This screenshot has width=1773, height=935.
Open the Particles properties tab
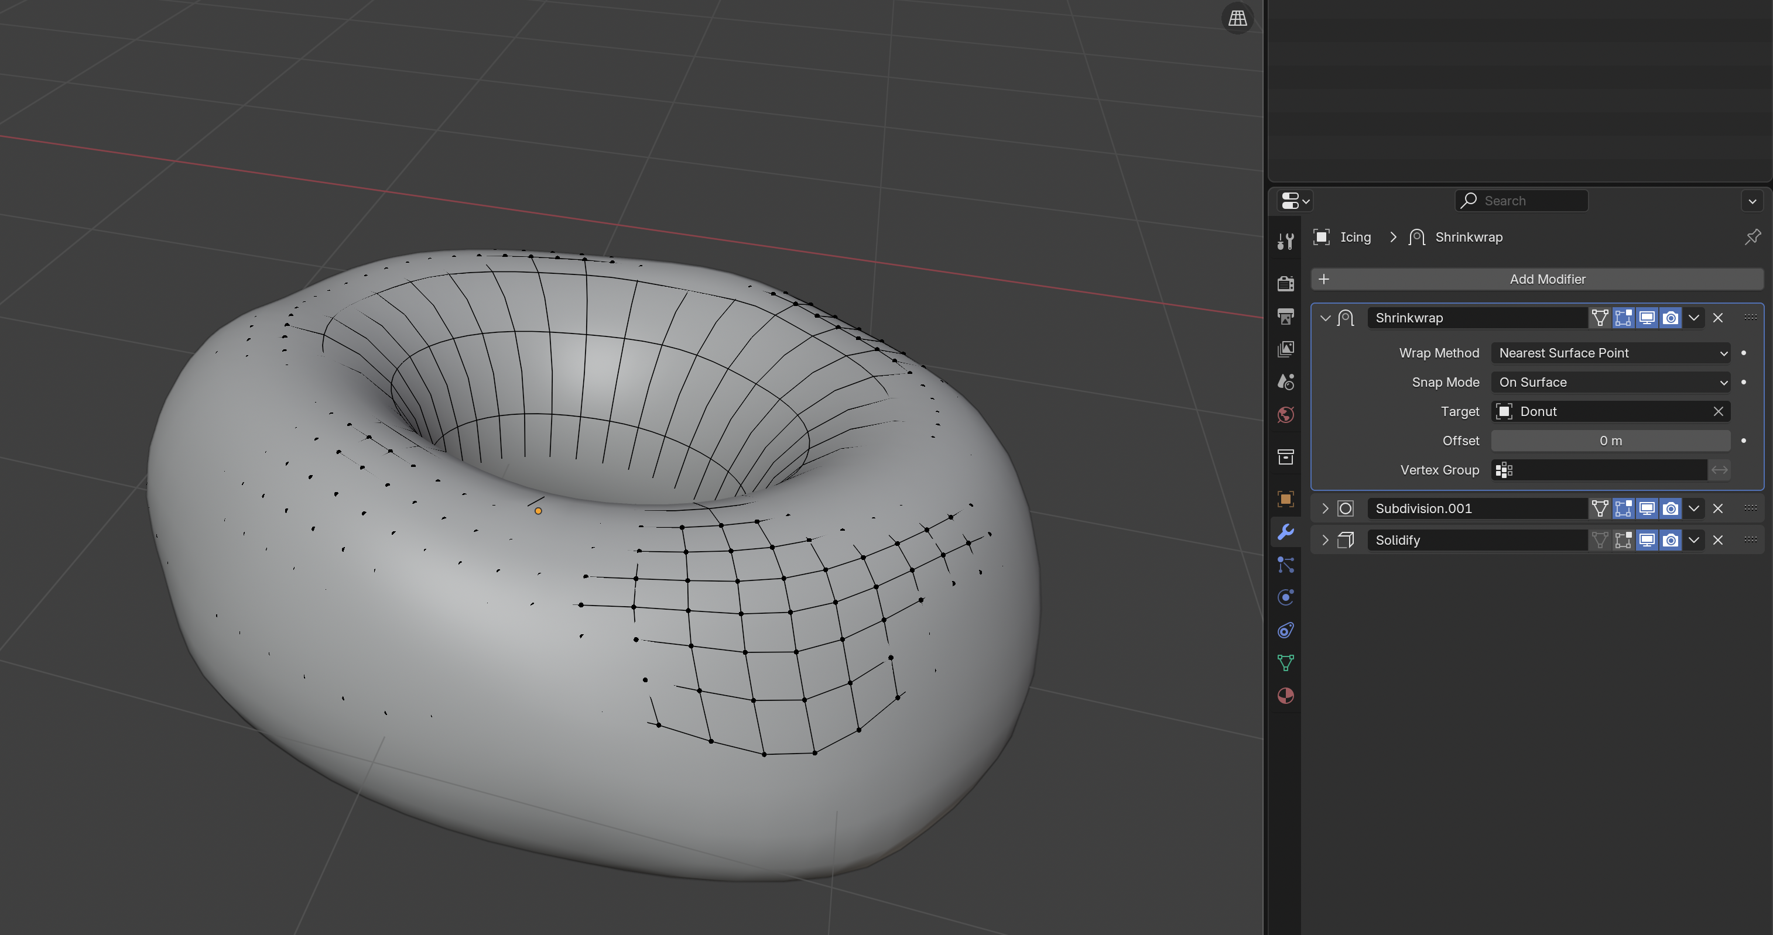pos(1285,565)
